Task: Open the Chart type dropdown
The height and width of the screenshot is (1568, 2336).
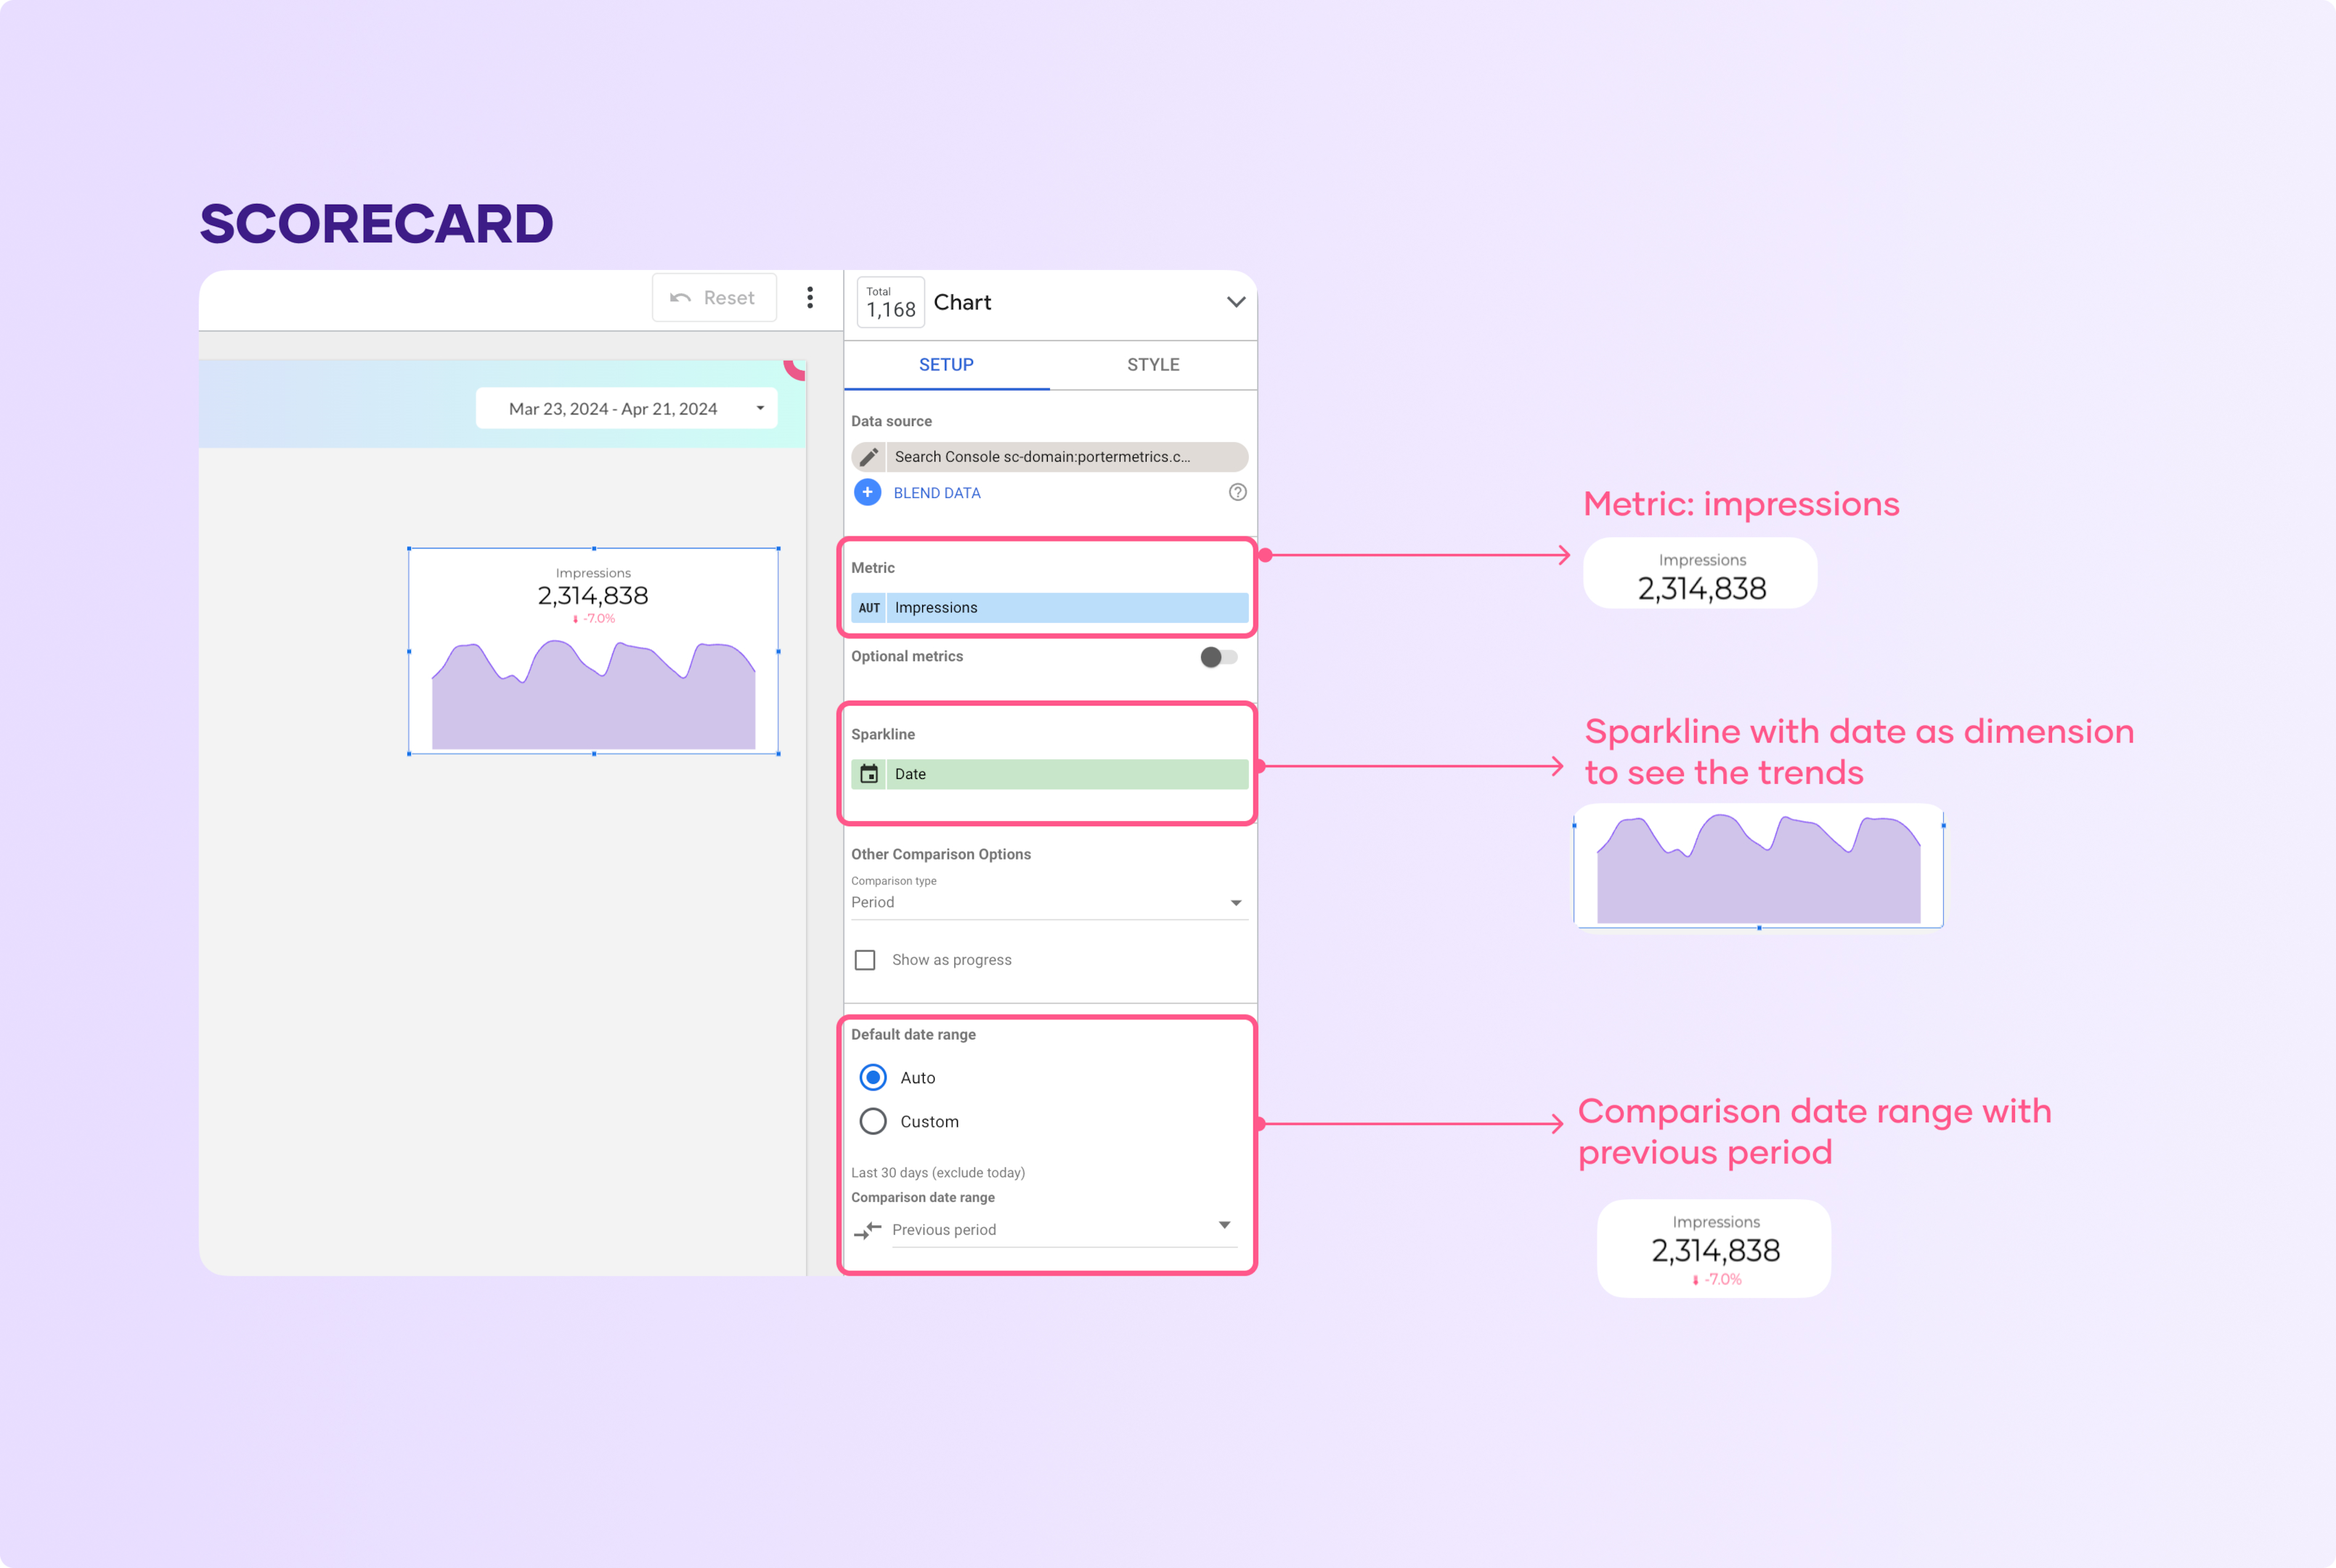Action: click(1235, 301)
